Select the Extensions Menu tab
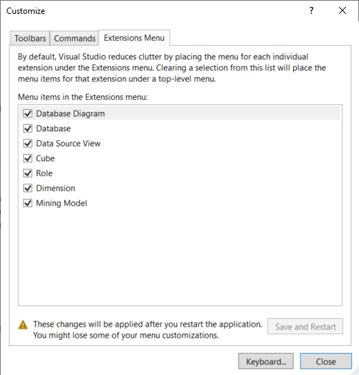The width and height of the screenshot is (359, 375). (134, 38)
